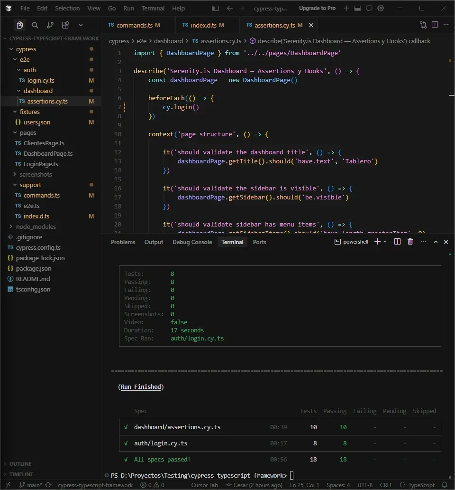Switch to commands.ts editor tab

138,25
